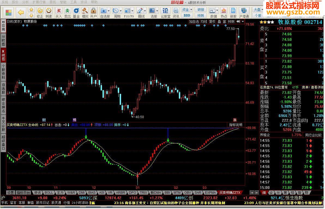Open 指标说明 indicator description

pyautogui.click(x=236, y=125)
